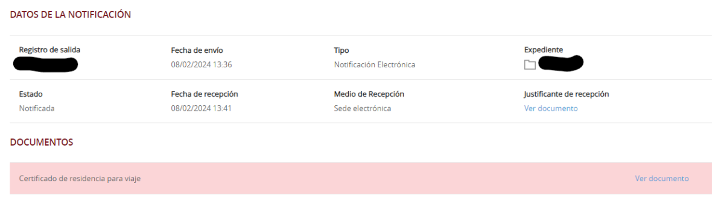Open Ver documento for Certificado de residencia
Image resolution: width=724 pixels, height=222 pixels.
tap(662, 179)
